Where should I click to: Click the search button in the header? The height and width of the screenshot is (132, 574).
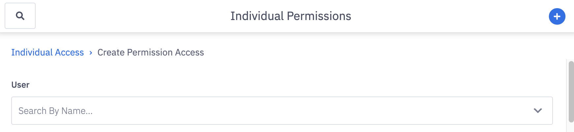tap(20, 16)
